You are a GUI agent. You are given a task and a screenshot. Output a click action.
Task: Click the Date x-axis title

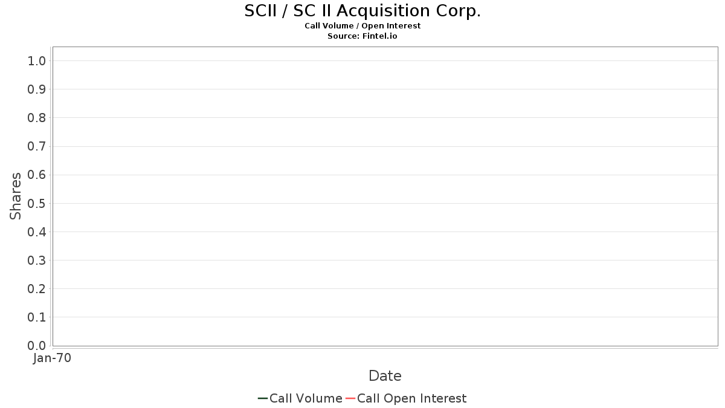click(385, 376)
